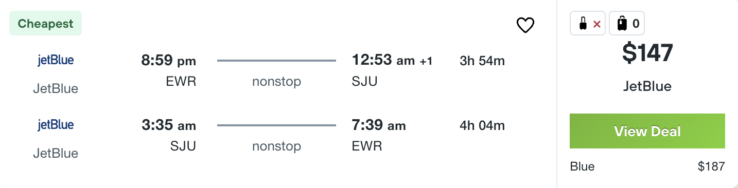Image resolution: width=738 pixels, height=188 pixels.
Task: Click the JetBlue logo on outbound flight
Action: click(x=56, y=60)
